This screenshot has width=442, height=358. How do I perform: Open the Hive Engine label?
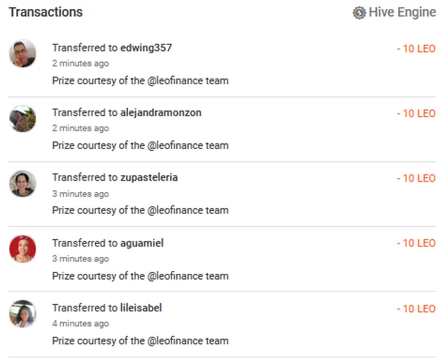402,12
